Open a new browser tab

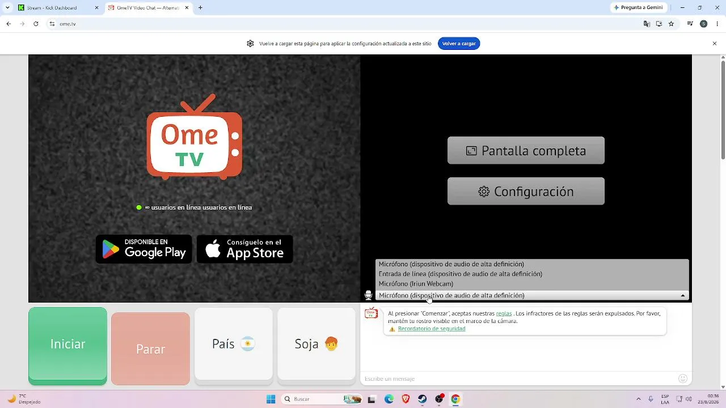200,8
